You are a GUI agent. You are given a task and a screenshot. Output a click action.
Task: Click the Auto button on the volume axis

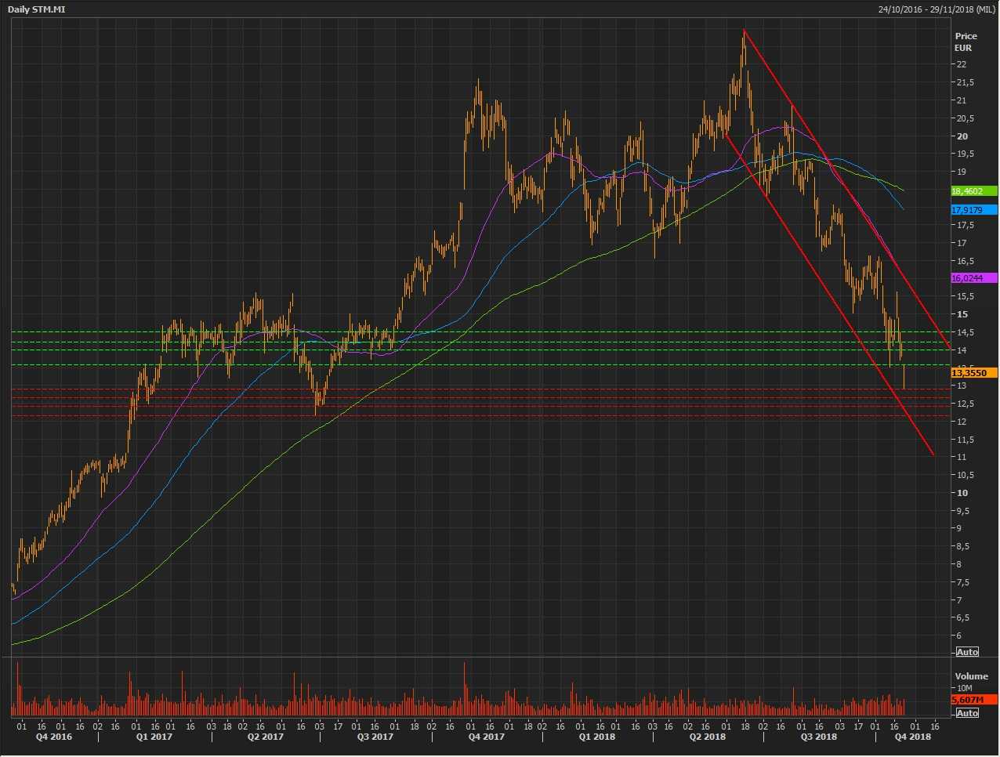967,713
